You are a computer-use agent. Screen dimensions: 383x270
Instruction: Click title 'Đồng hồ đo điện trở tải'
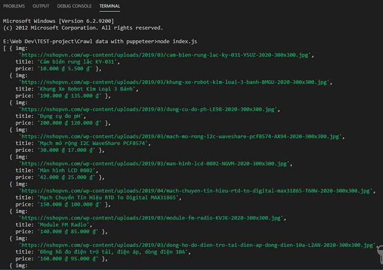pos(112,252)
